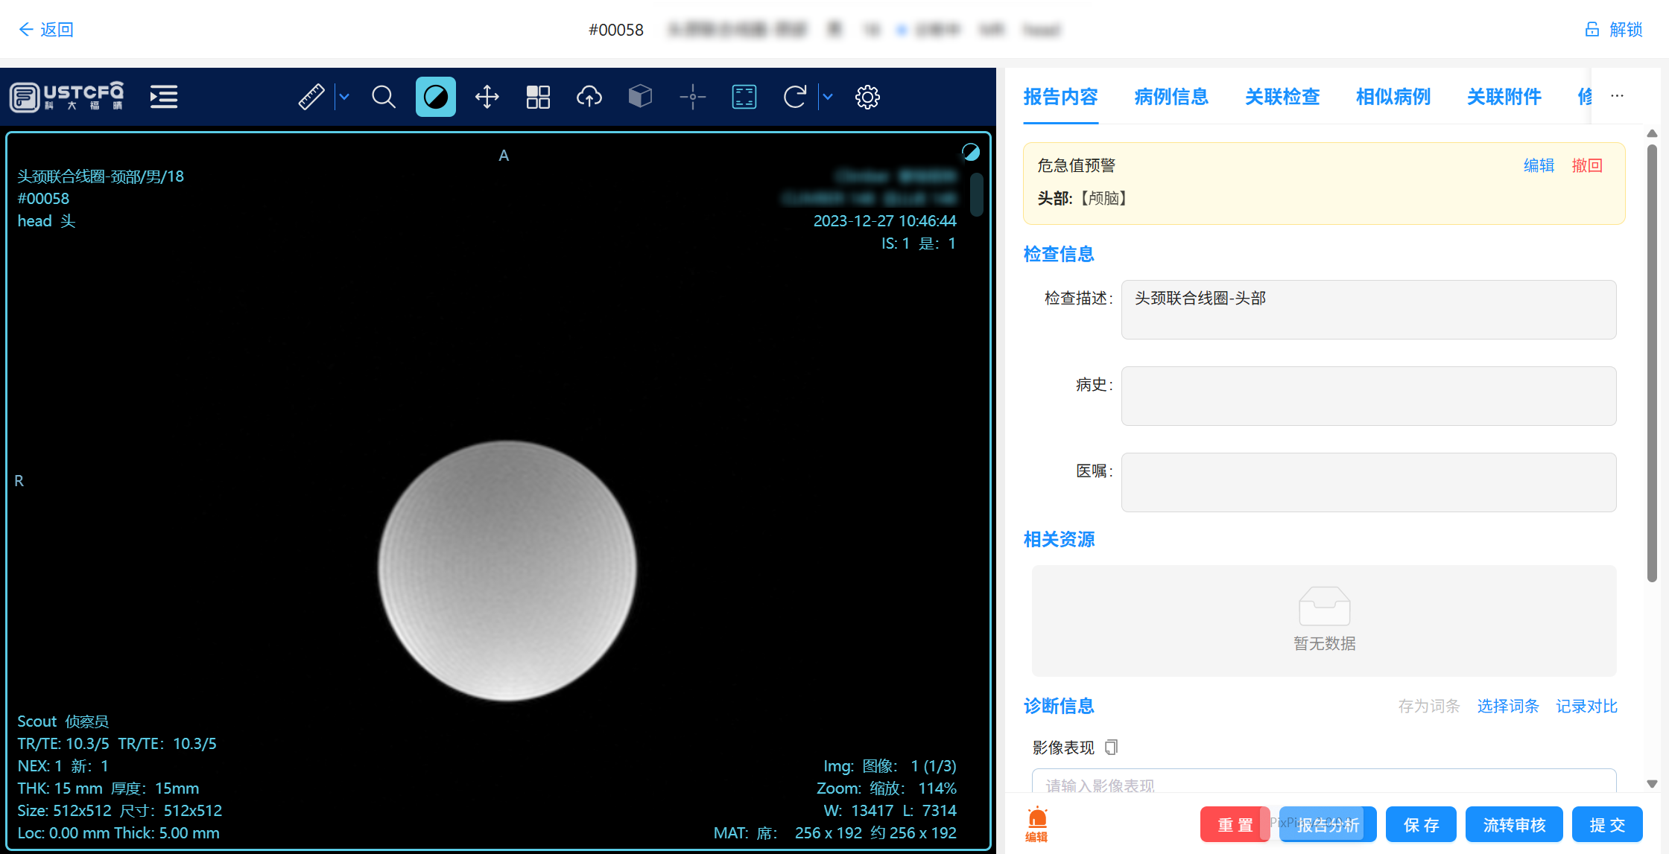The image size is (1669, 854).
Task: Expand the ruler tool dropdown arrow
Action: click(x=344, y=97)
